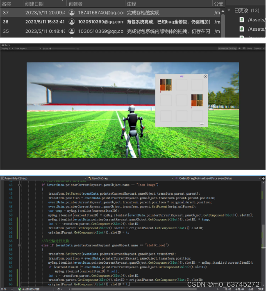Click the changeset list scrollbar up arrow
The width and height of the screenshot is (266, 292).
point(223,11)
